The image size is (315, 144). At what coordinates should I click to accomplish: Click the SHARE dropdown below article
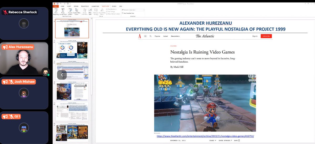[x=213, y=141]
